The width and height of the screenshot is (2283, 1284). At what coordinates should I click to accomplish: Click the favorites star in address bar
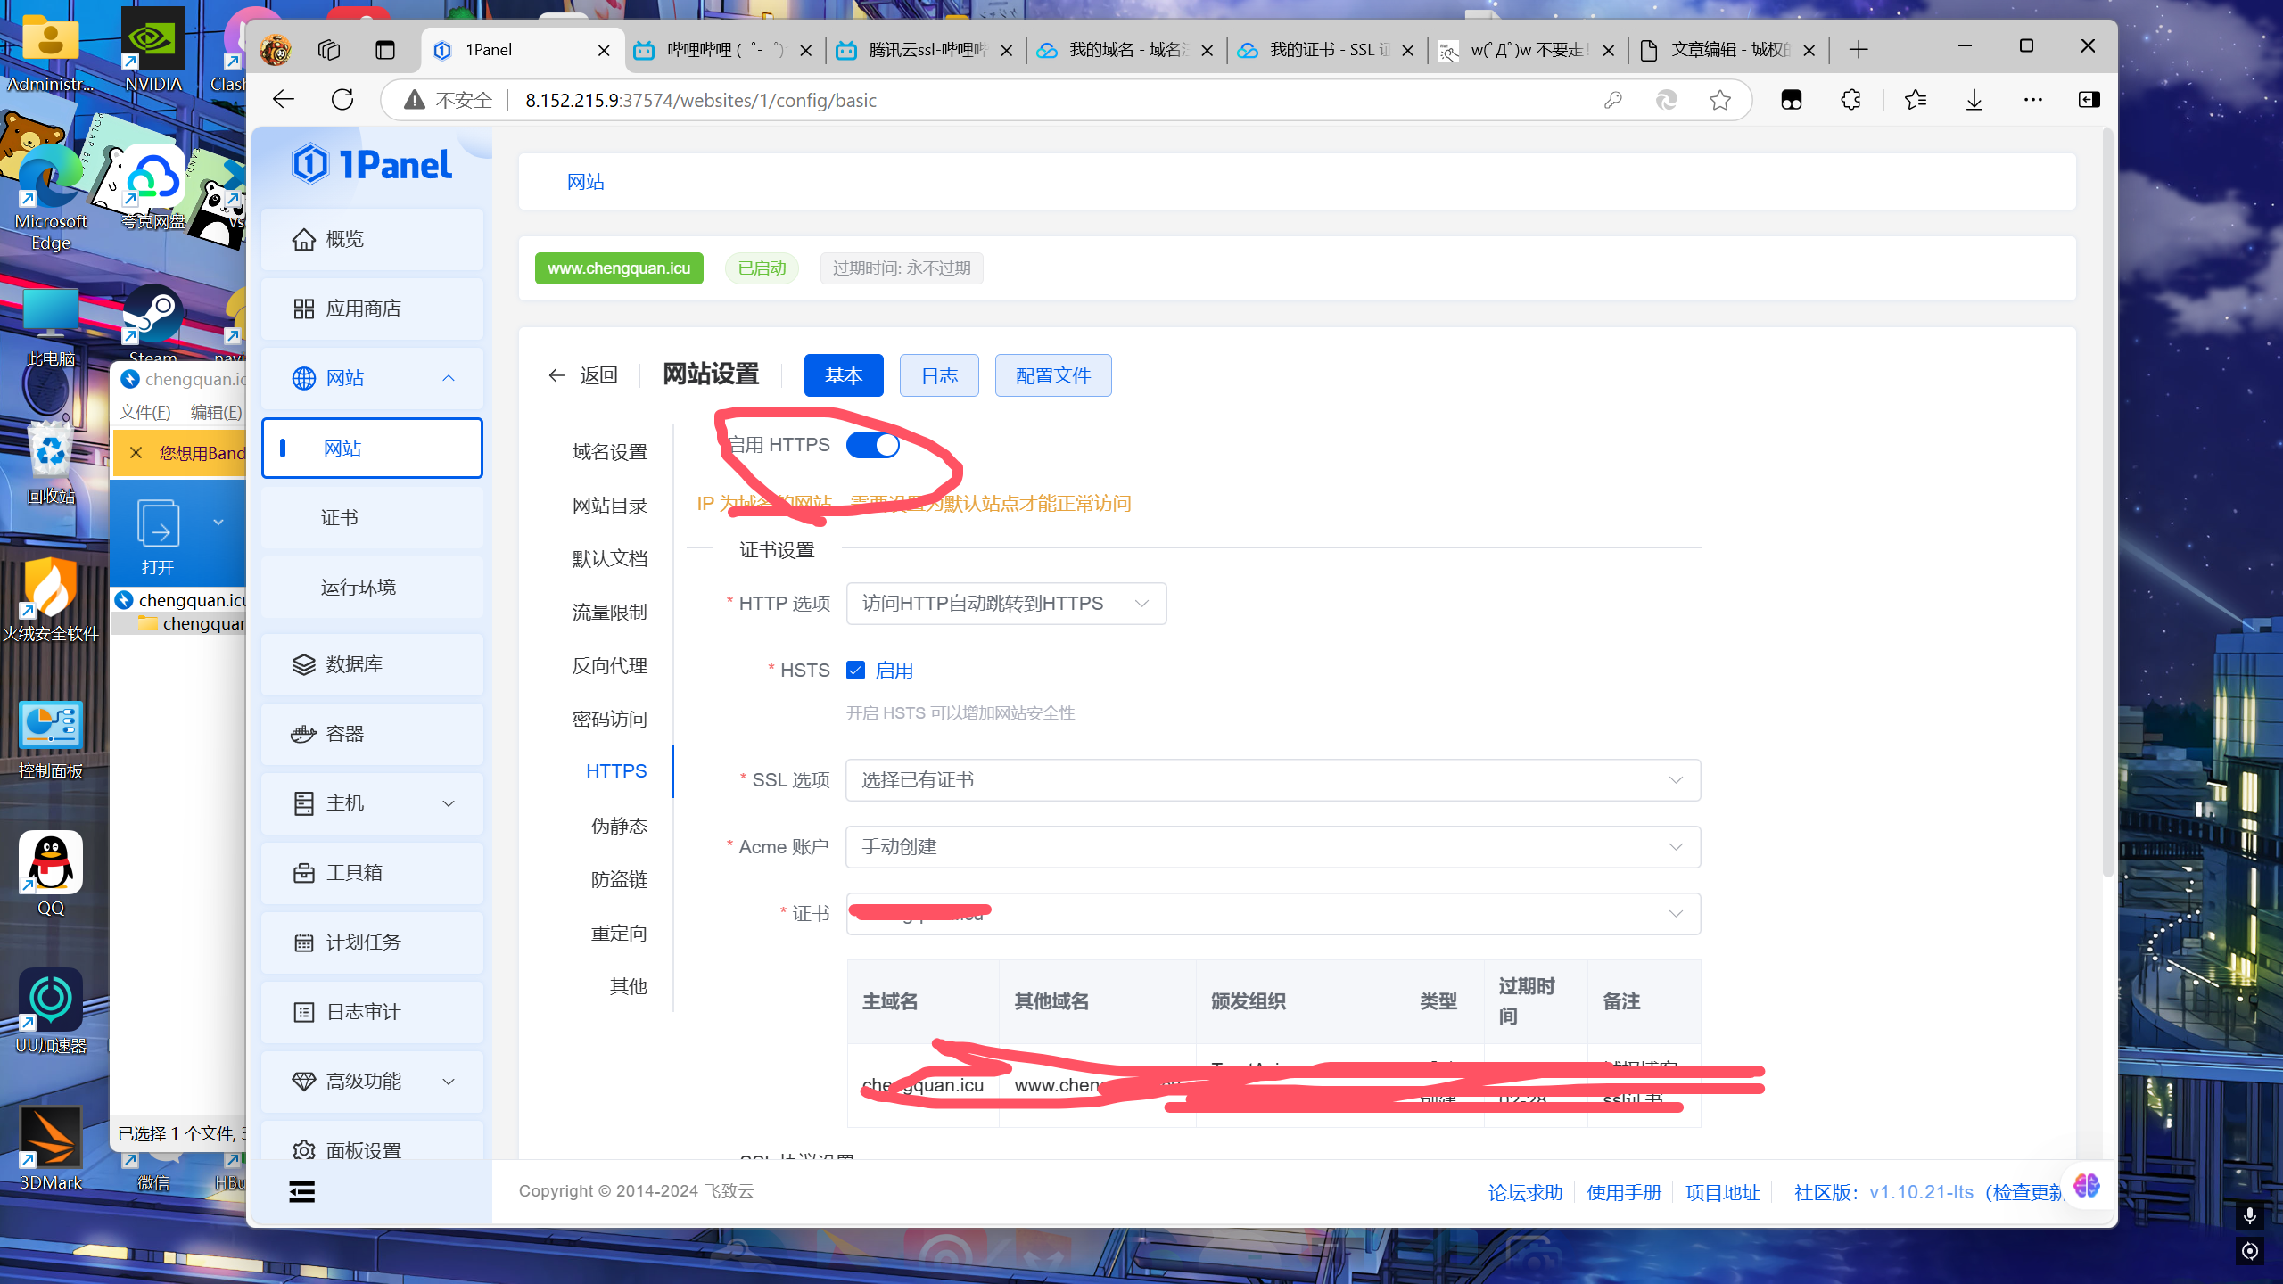(1720, 100)
